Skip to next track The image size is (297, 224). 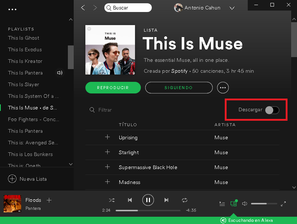pyautogui.click(x=166, y=200)
